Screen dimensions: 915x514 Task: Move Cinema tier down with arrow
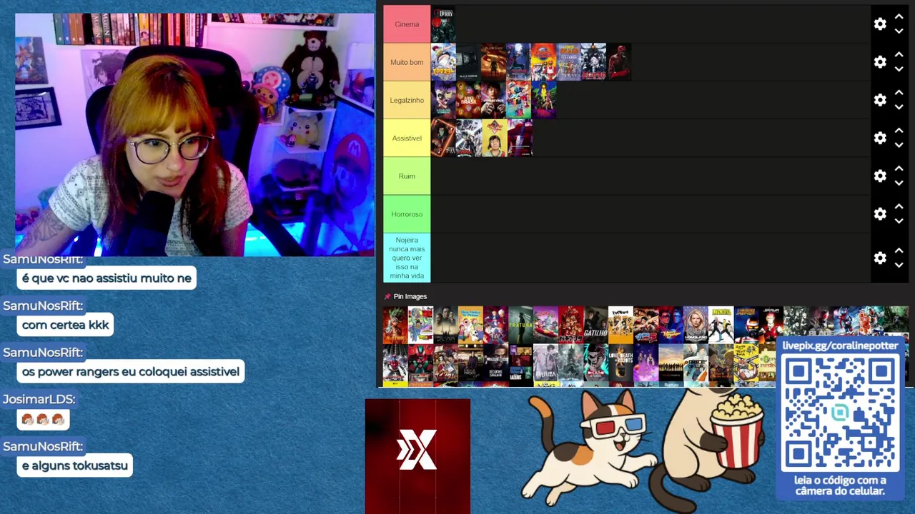click(x=899, y=31)
